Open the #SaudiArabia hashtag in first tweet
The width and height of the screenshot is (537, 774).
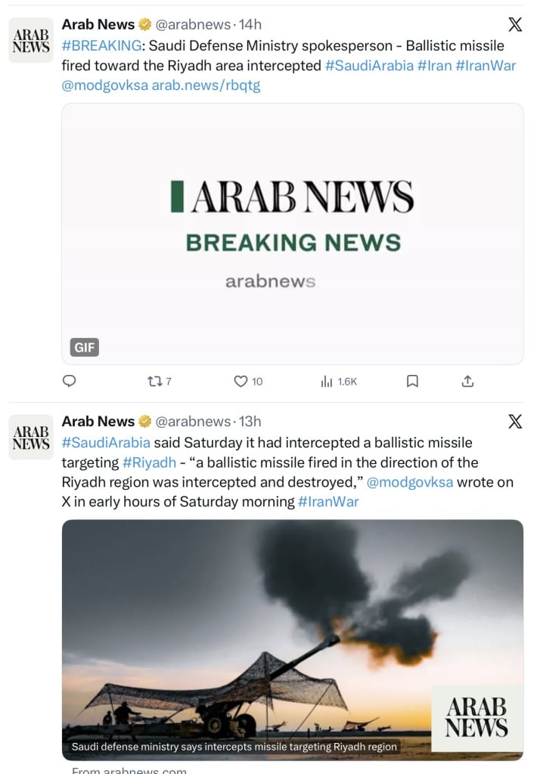click(x=369, y=66)
